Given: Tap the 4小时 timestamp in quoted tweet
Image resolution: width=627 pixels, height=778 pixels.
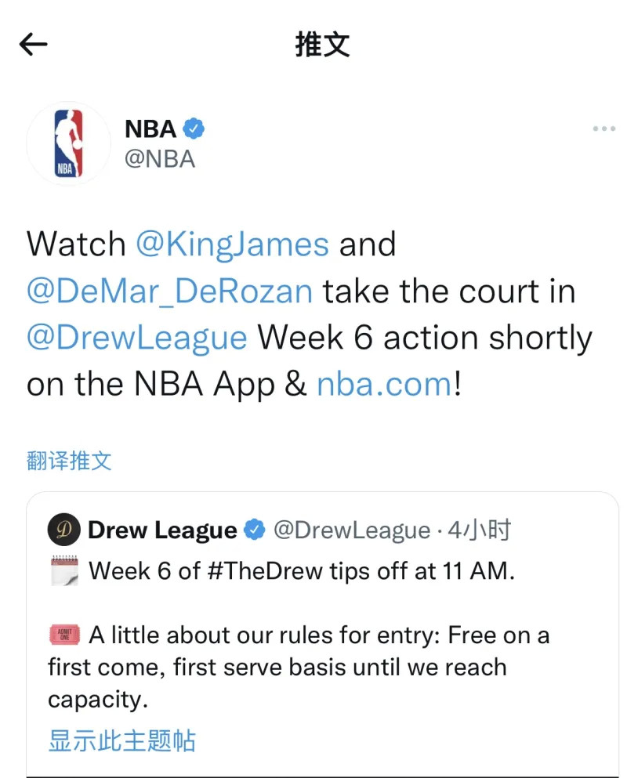Looking at the screenshot, I should tap(480, 530).
